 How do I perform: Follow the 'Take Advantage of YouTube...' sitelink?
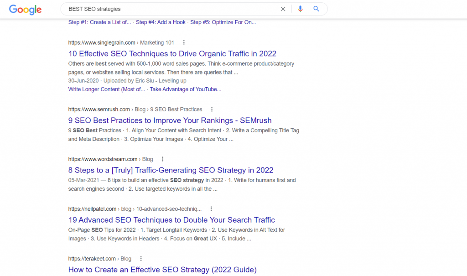186,89
